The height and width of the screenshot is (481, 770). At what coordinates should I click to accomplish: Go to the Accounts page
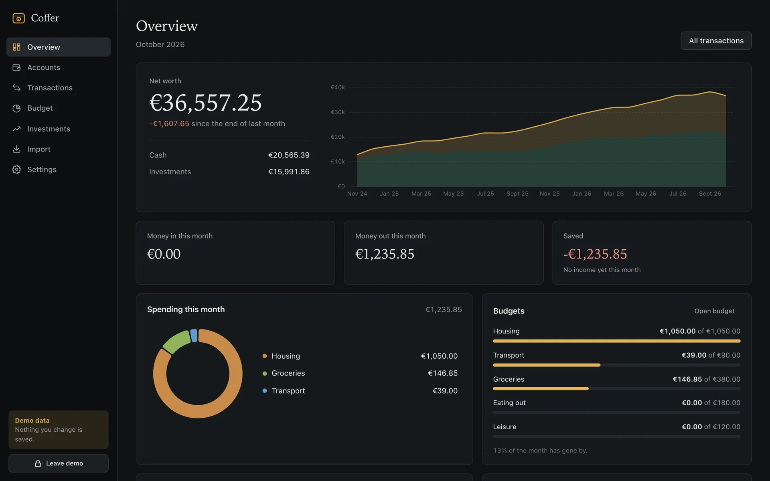[59, 67]
